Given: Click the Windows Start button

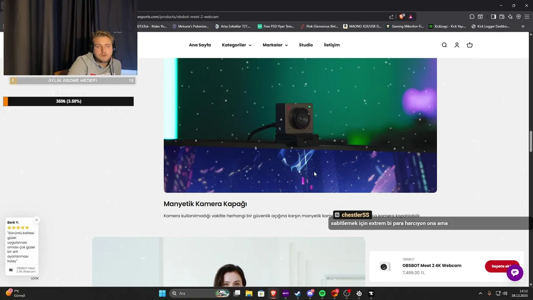Looking at the screenshot, I should click(x=162, y=293).
